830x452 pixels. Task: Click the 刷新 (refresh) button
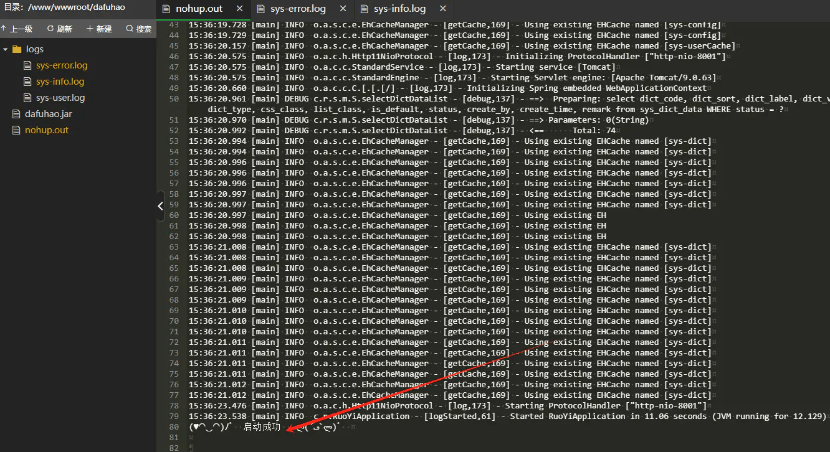point(59,29)
